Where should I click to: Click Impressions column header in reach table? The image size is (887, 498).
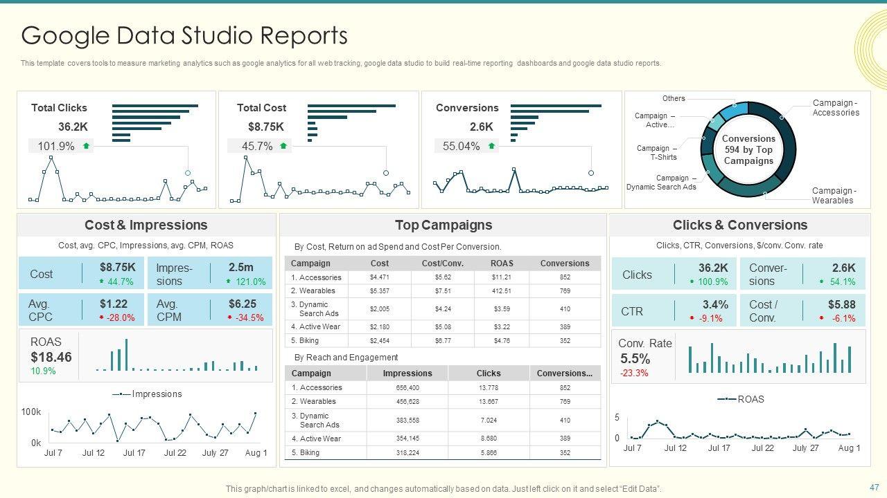(407, 373)
